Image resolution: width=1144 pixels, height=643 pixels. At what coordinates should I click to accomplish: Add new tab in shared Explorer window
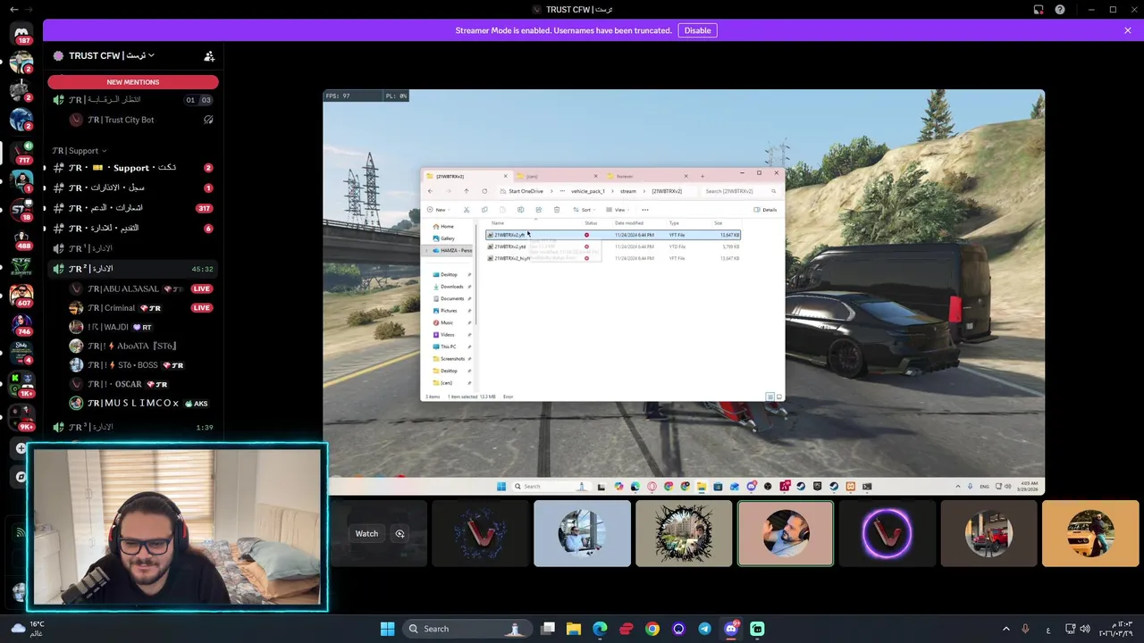(x=702, y=176)
